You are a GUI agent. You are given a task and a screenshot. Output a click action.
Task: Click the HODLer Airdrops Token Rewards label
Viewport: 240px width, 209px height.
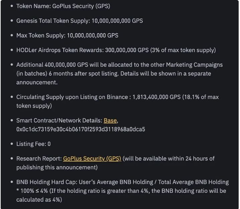pyautogui.click(x=60, y=50)
